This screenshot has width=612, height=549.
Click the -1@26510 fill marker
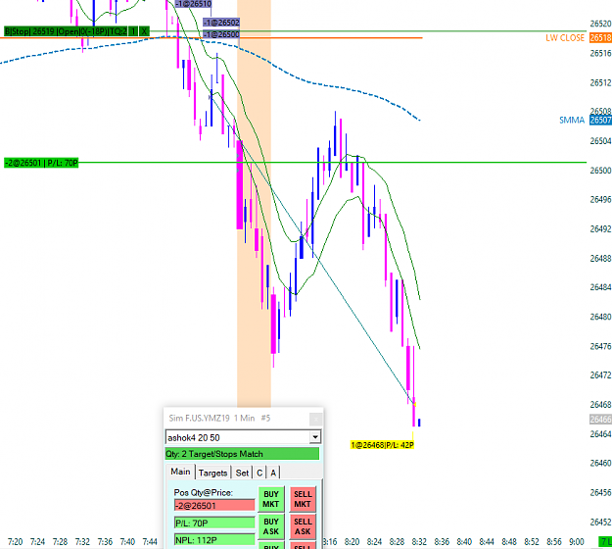pos(194,4)
